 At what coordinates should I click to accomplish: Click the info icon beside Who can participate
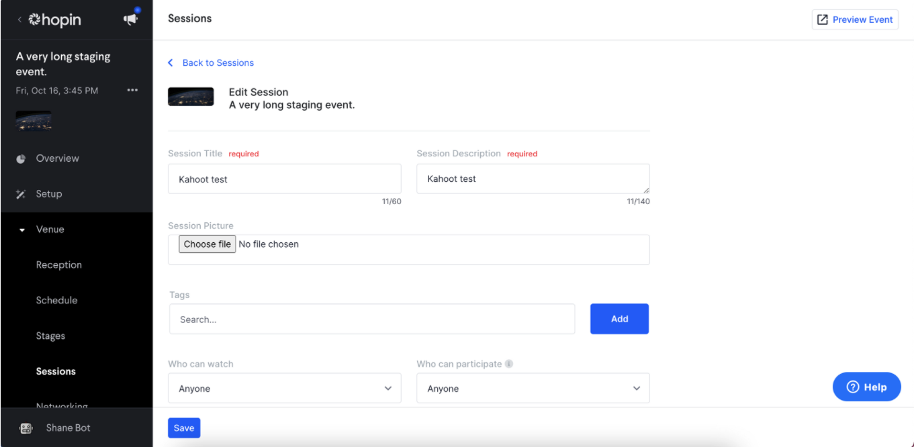click(509, 364)
